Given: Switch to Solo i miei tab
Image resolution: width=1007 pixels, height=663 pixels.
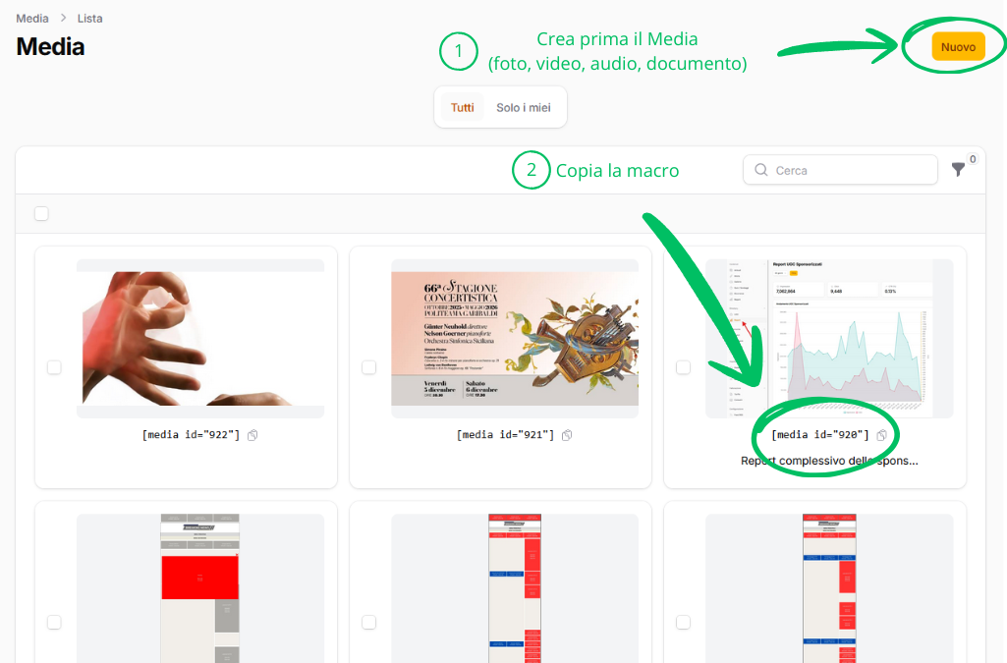Looking at the screenshot, I should click(523, 108).
